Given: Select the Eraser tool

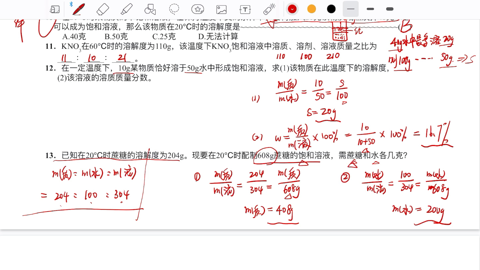Looking at the screenshot, I should [103, 9].
